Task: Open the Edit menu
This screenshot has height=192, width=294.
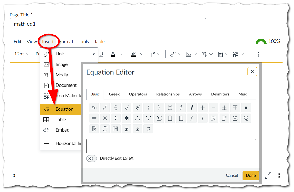Action: point(18,42)
